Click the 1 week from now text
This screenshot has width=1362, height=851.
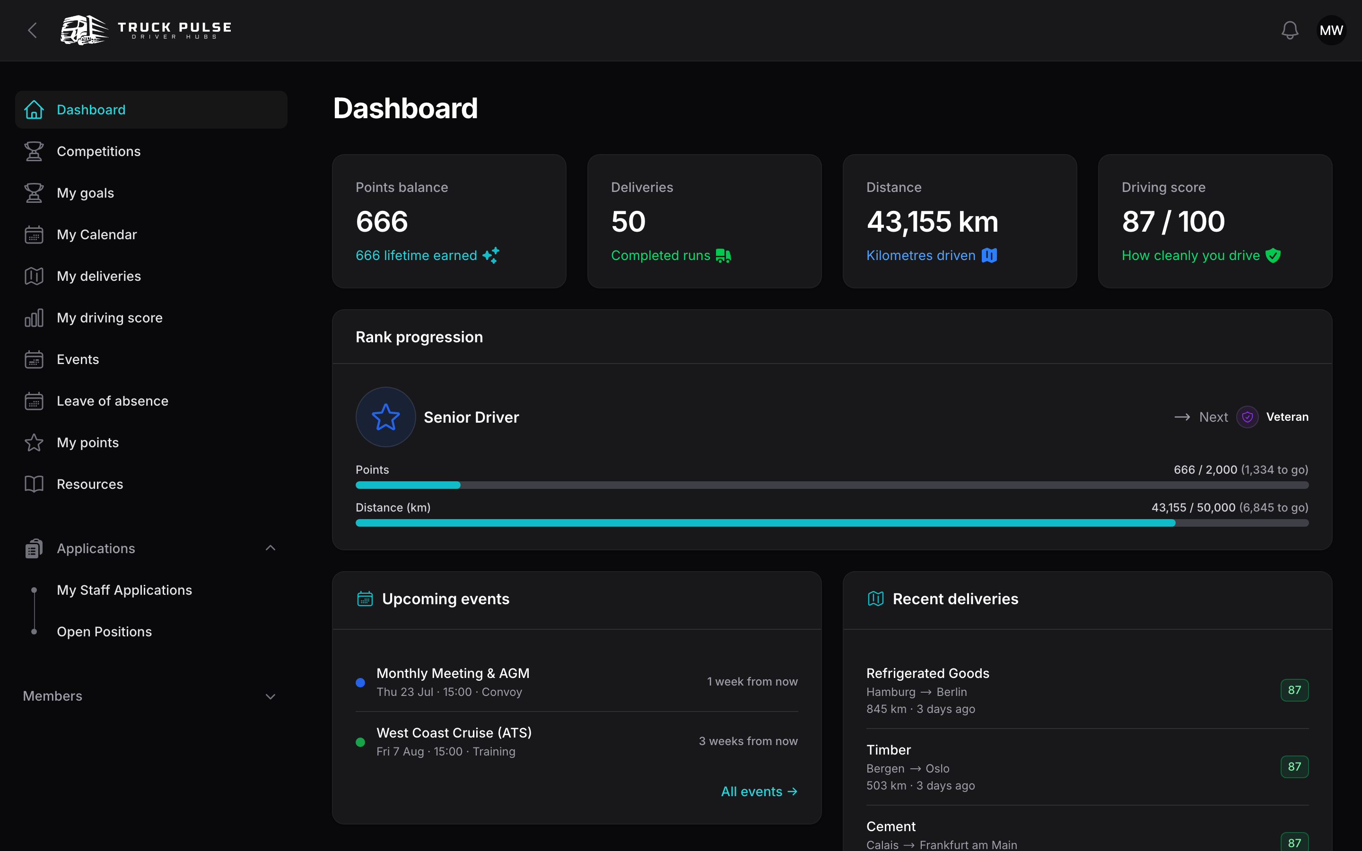(752, 682)
